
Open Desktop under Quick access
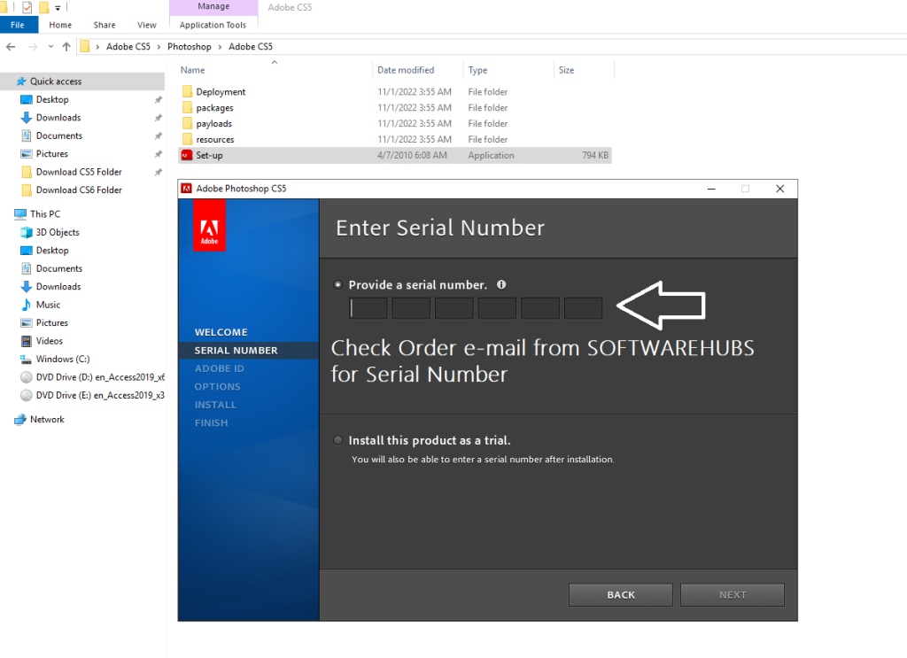52,99
